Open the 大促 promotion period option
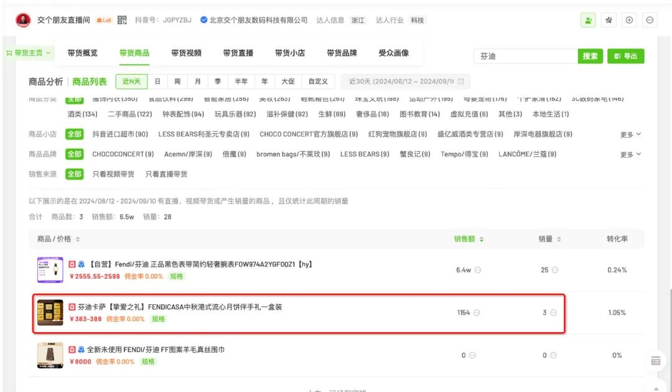 click(x=288, y=82)
